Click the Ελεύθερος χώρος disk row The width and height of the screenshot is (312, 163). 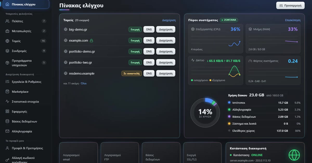coord(264,131)
